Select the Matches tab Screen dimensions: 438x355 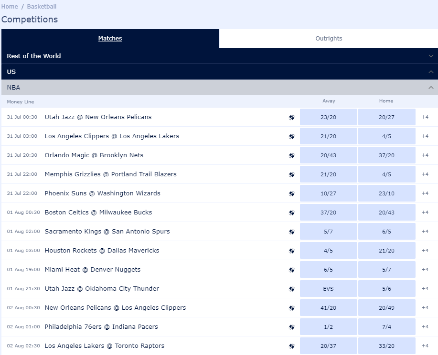pyautogui.click(x=110, y=39)
